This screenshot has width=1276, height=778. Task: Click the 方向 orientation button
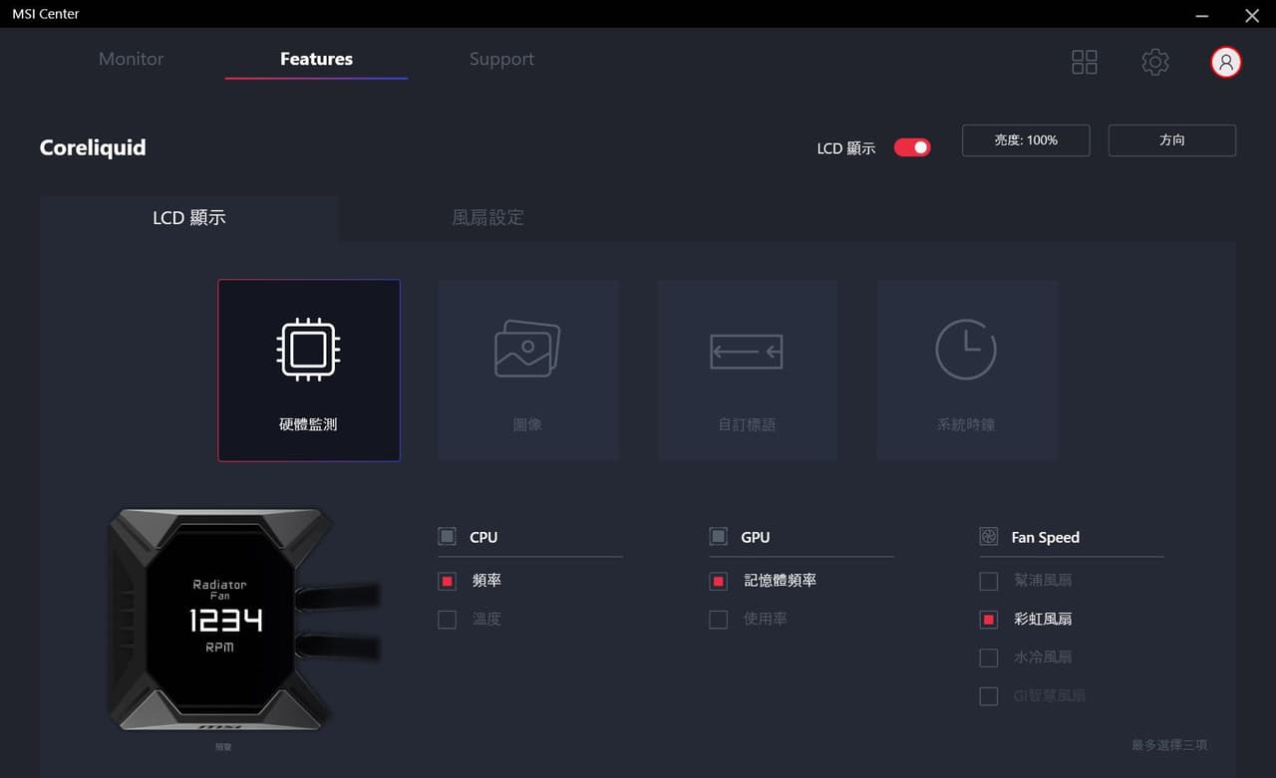pyautogui.click(x=1172, y=140)
